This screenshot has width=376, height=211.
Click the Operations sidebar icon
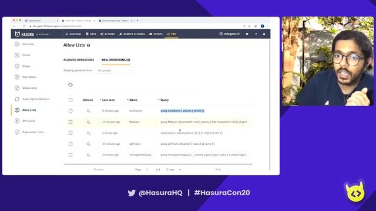tap(17, 77)
